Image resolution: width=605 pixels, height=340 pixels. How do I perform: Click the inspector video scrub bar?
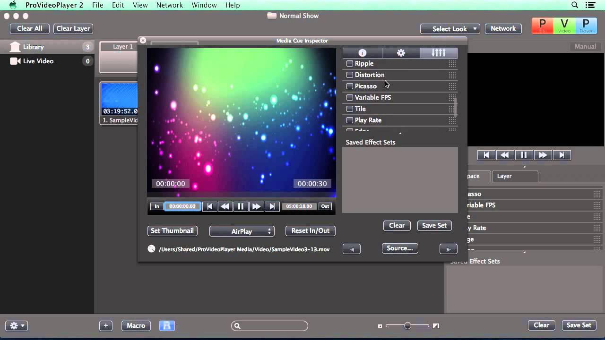coord(242,194)
